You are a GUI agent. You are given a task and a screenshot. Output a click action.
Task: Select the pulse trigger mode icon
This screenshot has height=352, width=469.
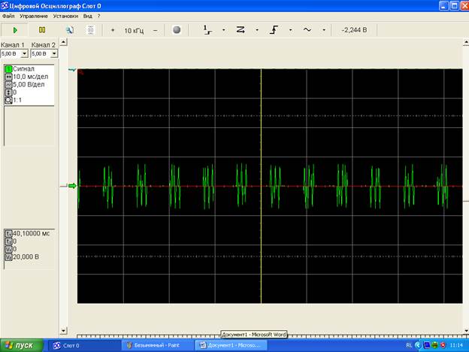(x=208, y=30)
